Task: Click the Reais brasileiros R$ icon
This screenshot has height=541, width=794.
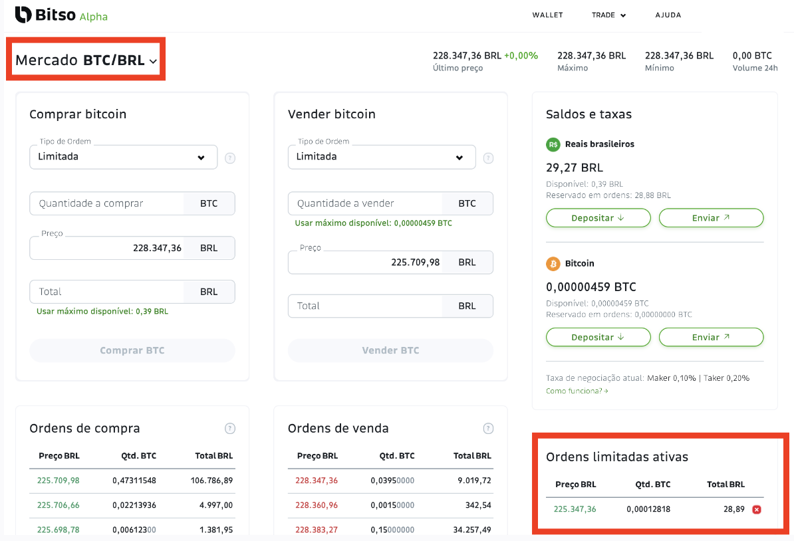Action: pyautogui.click(x=553, y=144)
